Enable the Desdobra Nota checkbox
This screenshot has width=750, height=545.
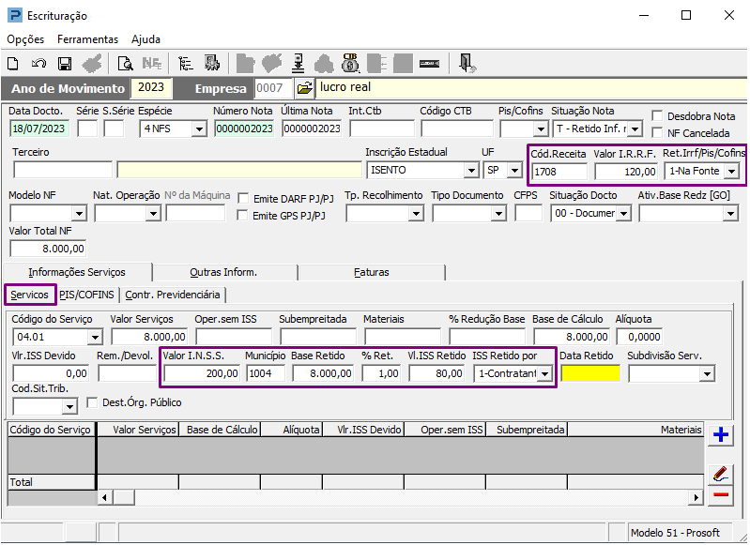(657, 116)
